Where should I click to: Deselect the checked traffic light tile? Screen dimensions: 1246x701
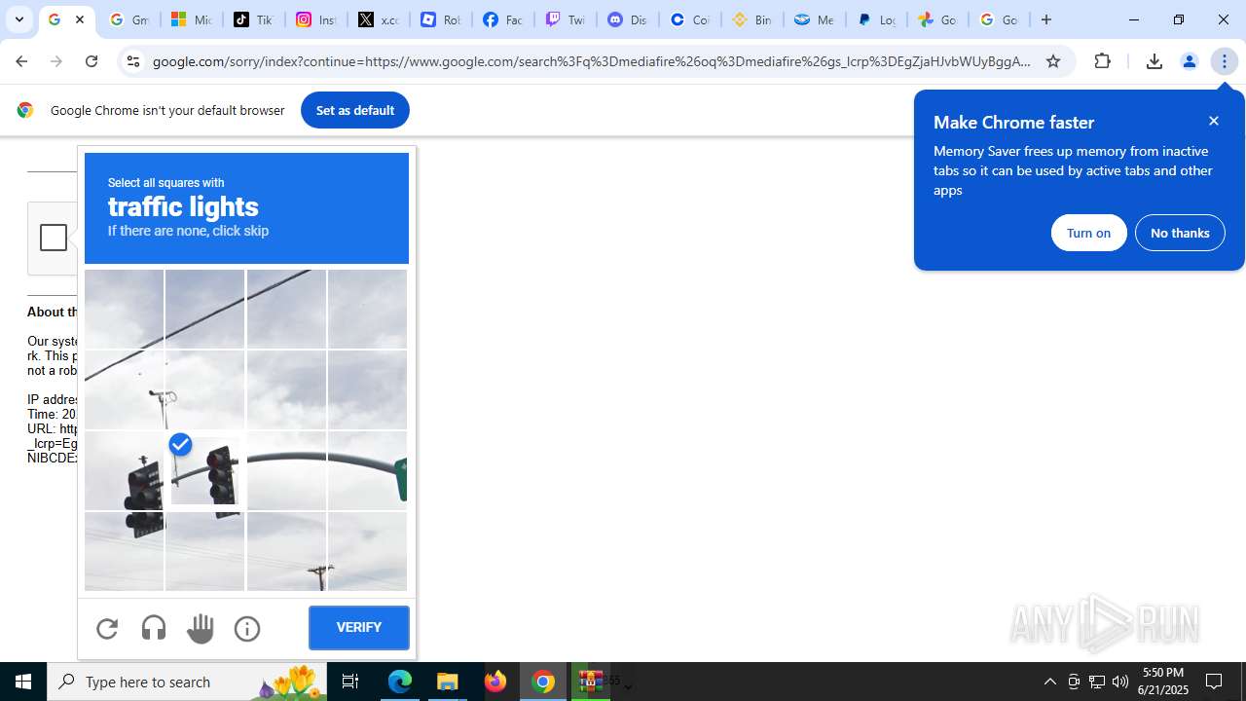(x=205, y=470)
